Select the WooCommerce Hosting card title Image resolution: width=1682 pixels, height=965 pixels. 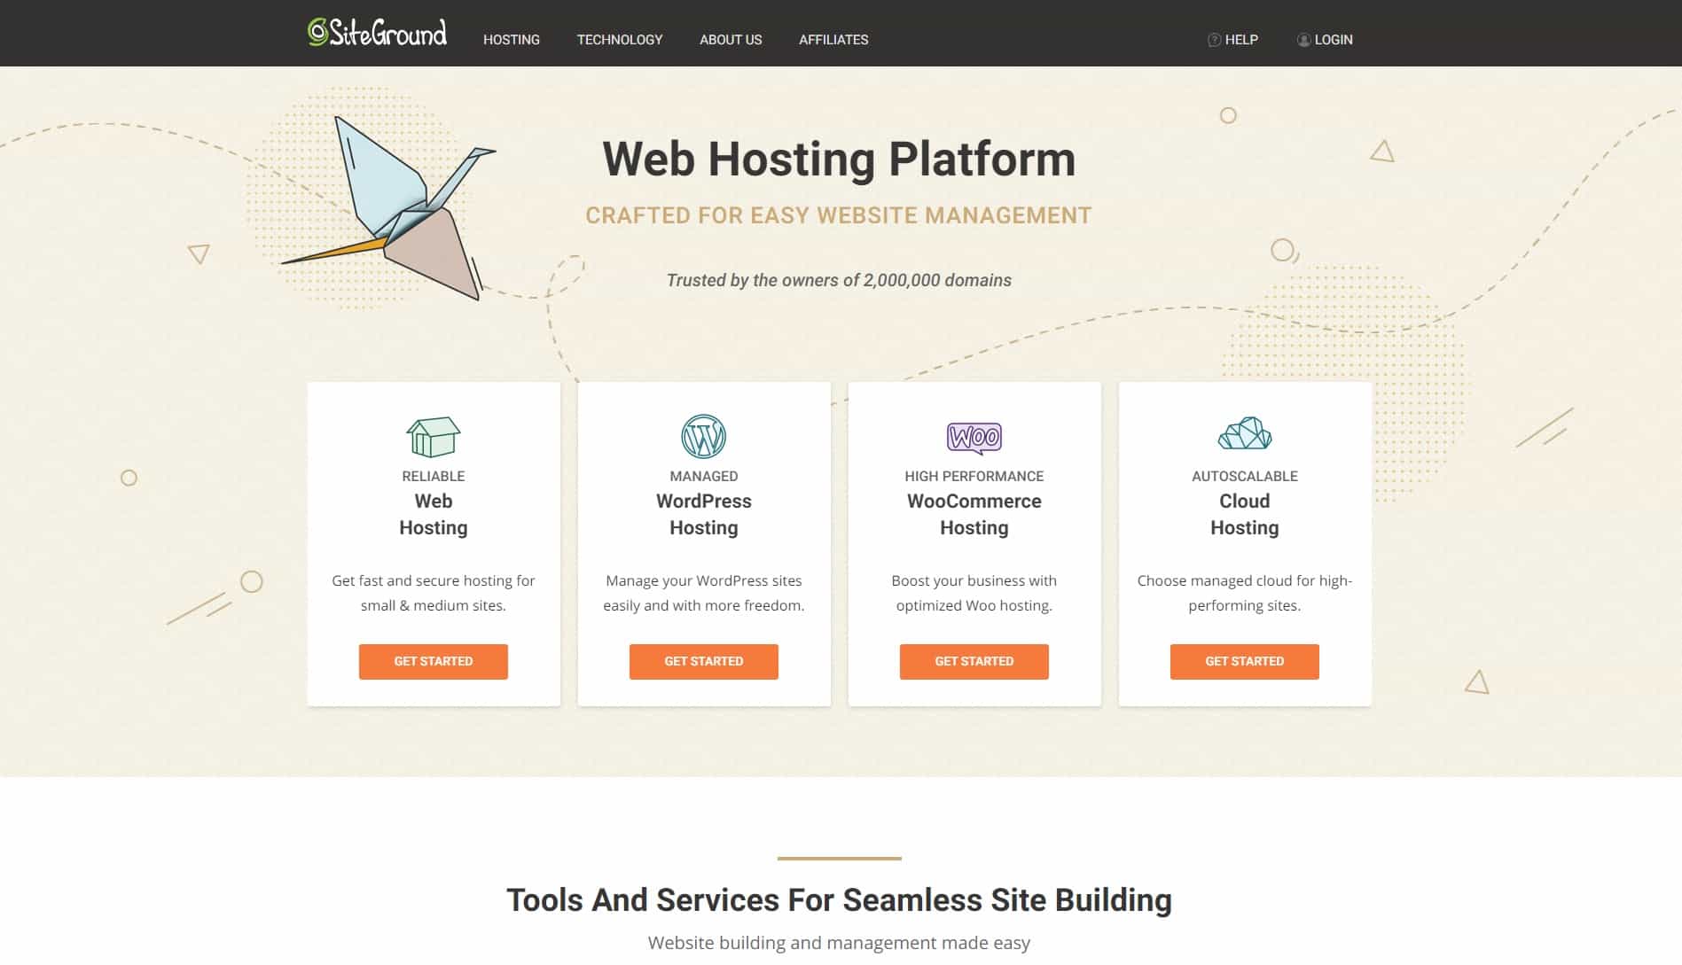(x=974, y=514)
